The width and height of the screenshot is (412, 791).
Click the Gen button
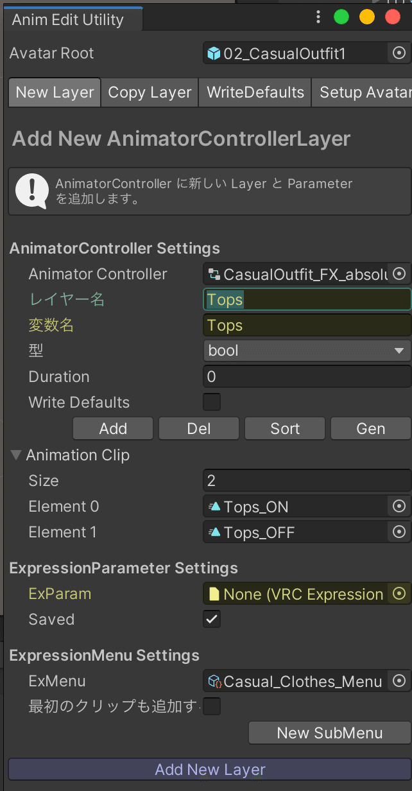coord(370,428)
